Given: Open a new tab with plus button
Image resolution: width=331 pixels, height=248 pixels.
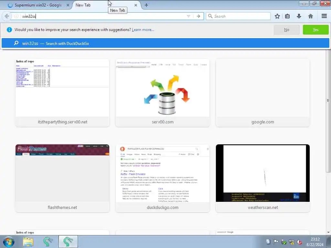Looking at the screenshot, I should [146, 5].
